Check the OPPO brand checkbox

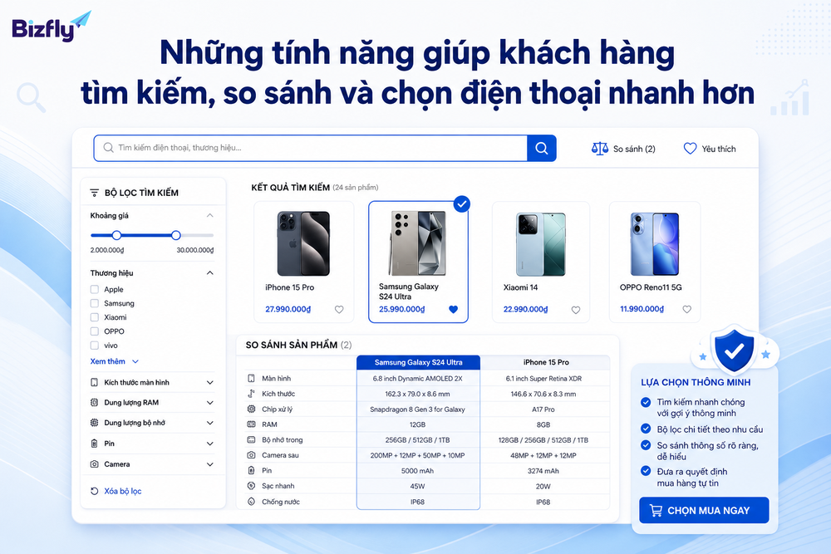(x=95, y=331)
